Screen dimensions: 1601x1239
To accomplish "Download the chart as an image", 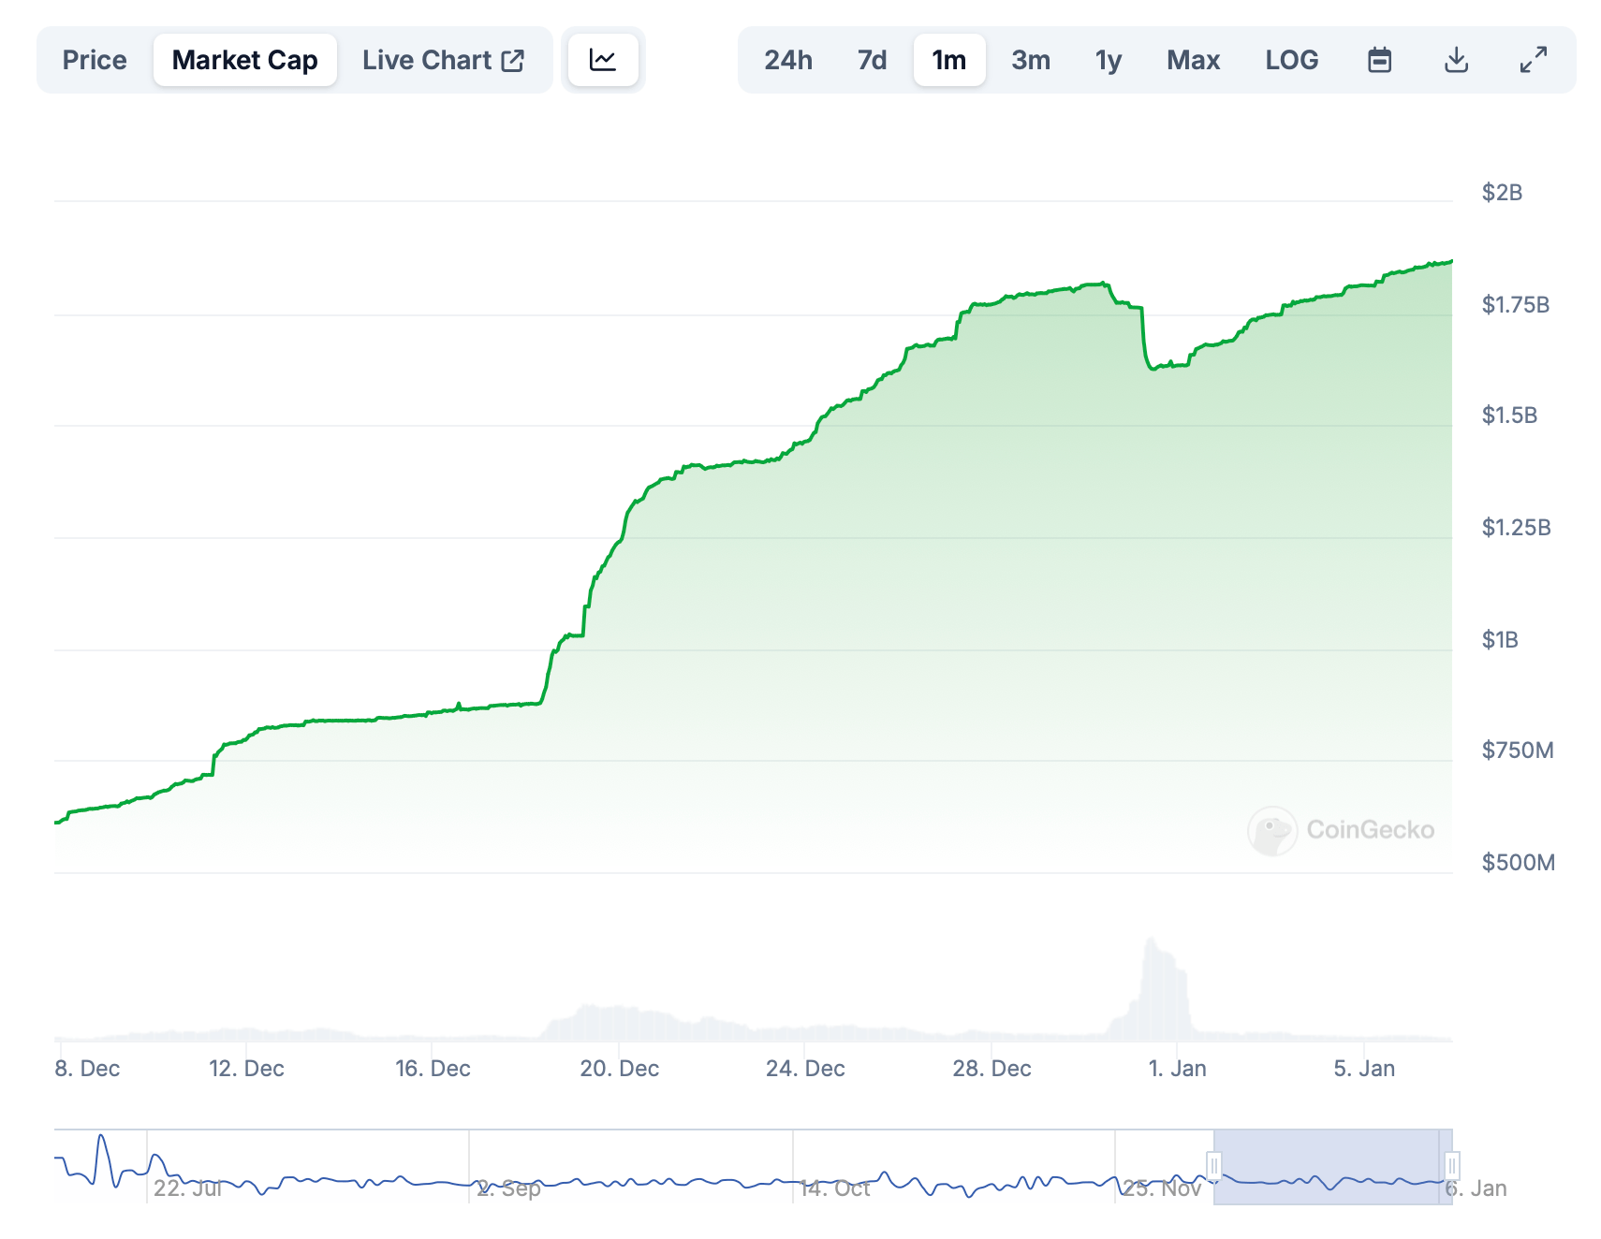I will click(x=1456, y=59).
